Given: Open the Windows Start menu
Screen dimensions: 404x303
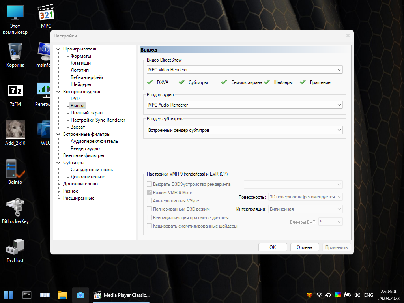Looking at the screenshot, I should [9, 295].
